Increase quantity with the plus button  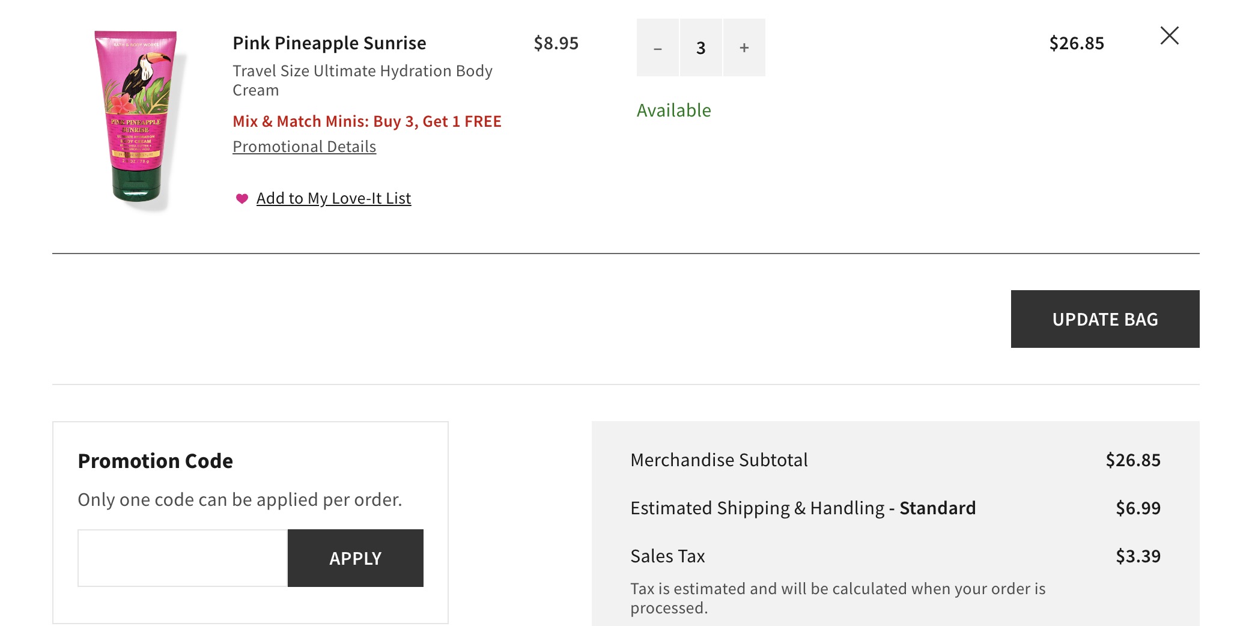744,47
